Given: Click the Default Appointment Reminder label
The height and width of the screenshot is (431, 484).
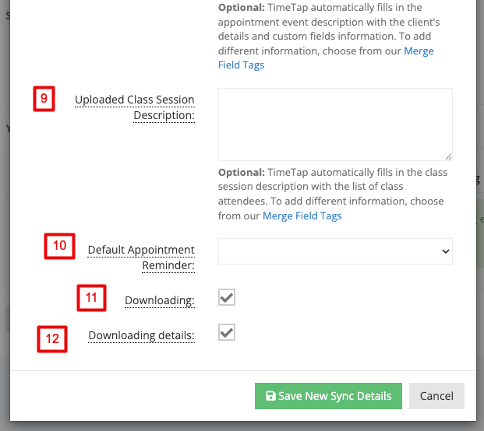Looking at the screenshot, I should pos(141,258).
